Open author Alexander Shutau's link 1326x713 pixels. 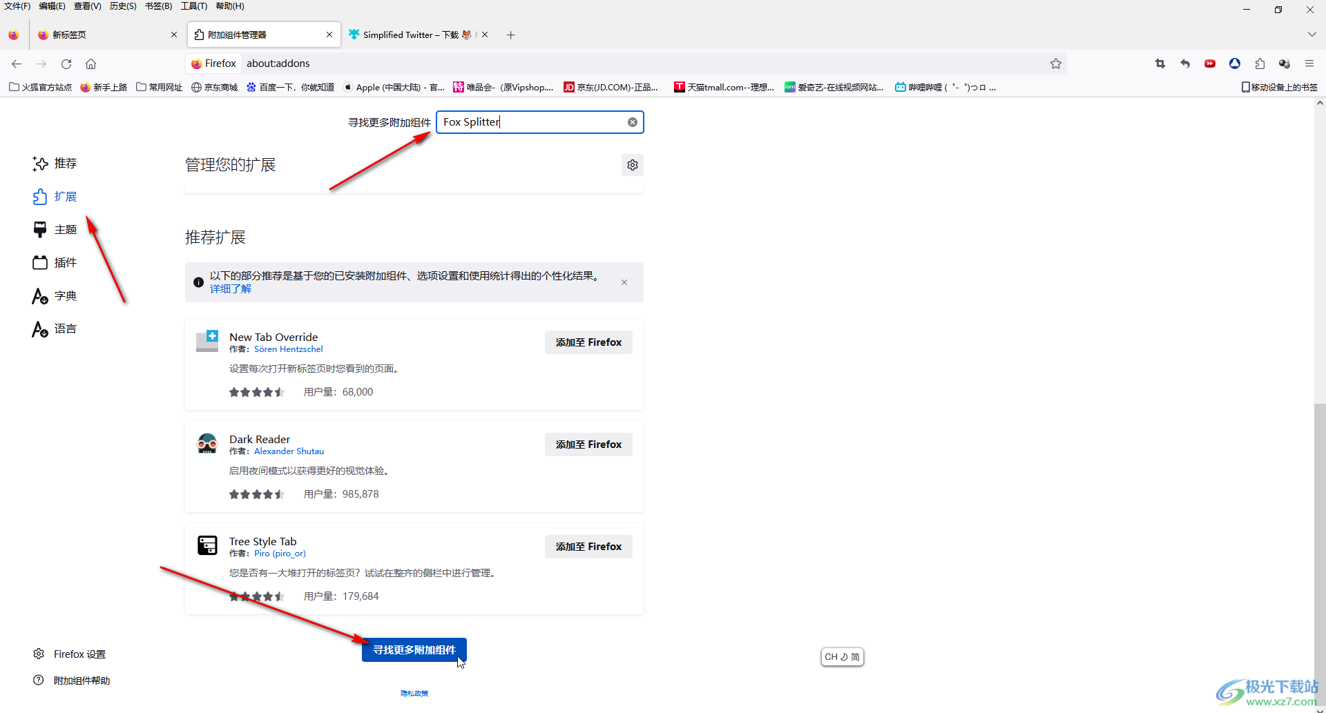tap(289, 451)
